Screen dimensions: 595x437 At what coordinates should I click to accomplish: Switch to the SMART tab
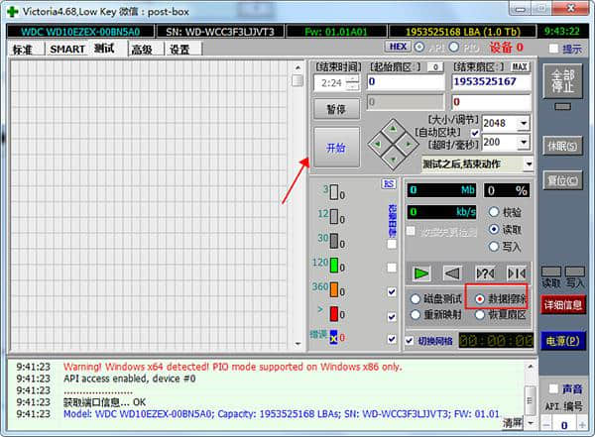pyautogui.click(x=67, y=49)
